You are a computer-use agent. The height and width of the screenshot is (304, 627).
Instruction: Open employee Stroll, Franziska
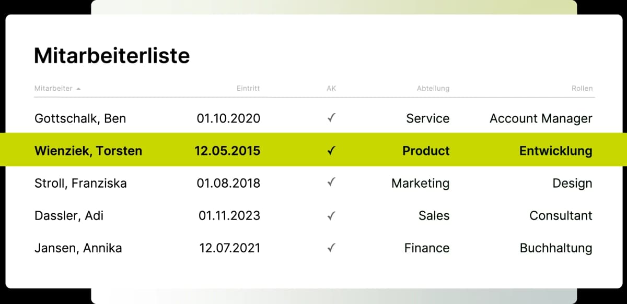point(80,184)
